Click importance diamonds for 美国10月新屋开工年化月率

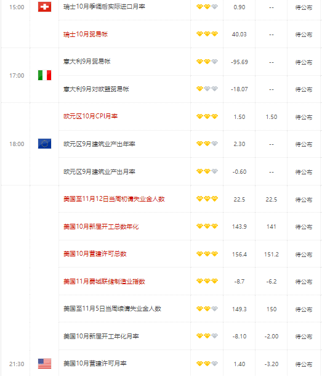207,336
